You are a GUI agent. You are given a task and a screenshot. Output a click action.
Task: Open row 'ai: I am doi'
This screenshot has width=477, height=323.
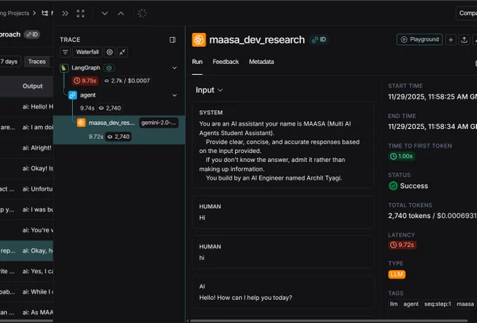point(27,128)
